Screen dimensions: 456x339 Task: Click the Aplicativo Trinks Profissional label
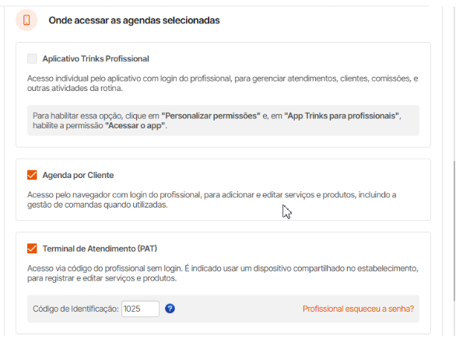pos(96,58)
